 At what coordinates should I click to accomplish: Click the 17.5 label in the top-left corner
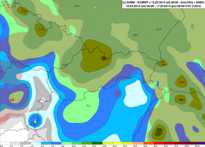(24, 12)
